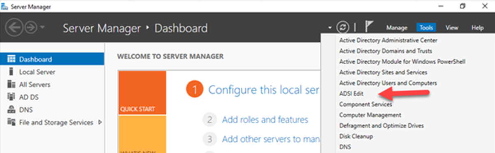Open the Help menu

(x=477, y=28)
